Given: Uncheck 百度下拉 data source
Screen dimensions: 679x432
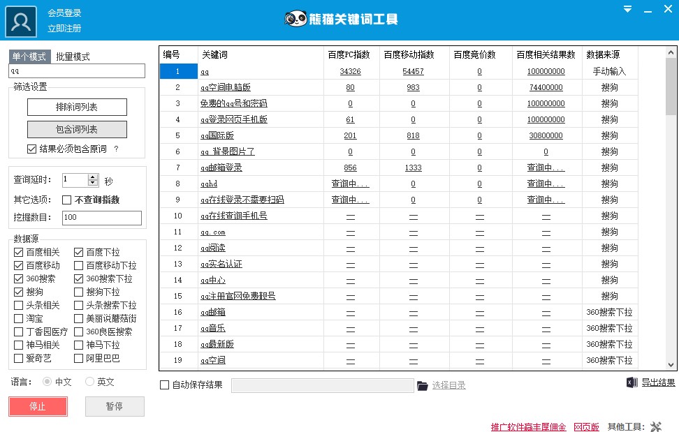Looking at the screenshot, I should coord(78,252).
